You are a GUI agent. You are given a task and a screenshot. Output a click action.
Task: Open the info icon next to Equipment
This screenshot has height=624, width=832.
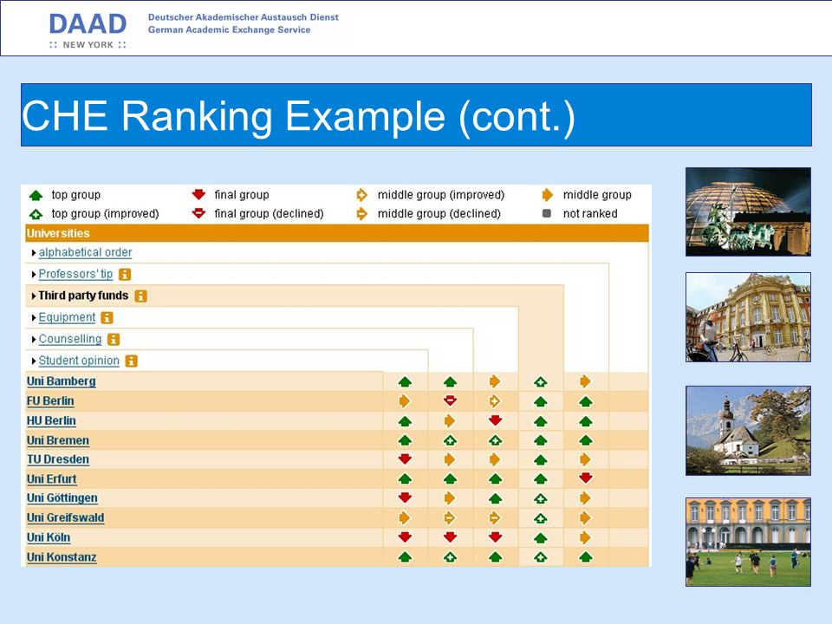[107, 318]
